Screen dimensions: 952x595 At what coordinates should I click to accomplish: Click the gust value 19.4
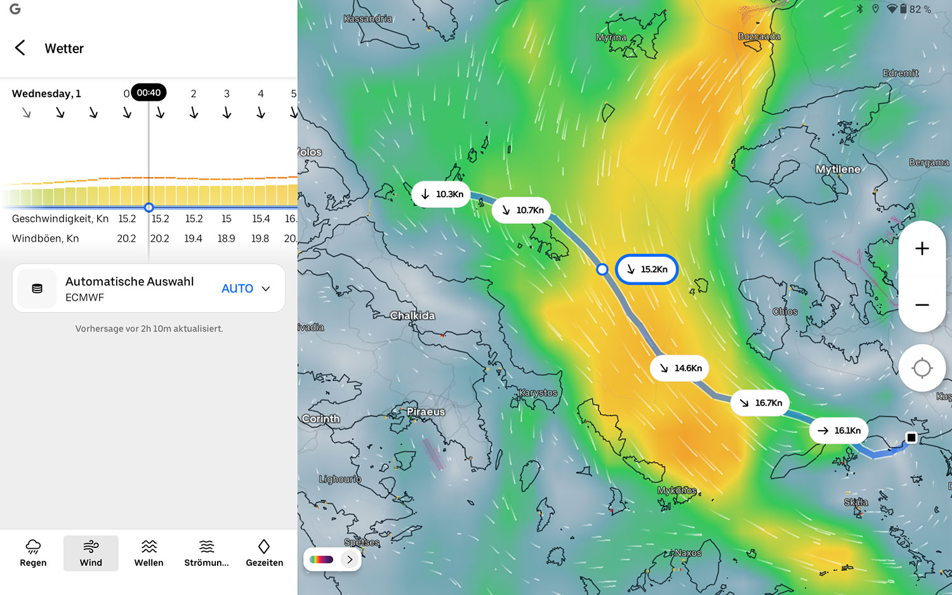(x=193, y=239)
